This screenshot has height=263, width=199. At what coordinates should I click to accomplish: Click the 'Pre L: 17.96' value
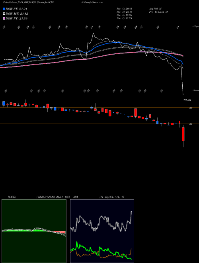(124, 15)
